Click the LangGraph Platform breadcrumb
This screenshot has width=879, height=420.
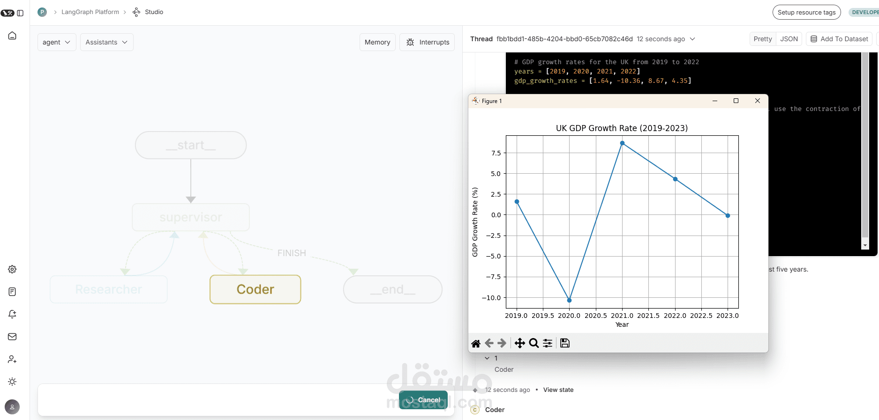90,12
